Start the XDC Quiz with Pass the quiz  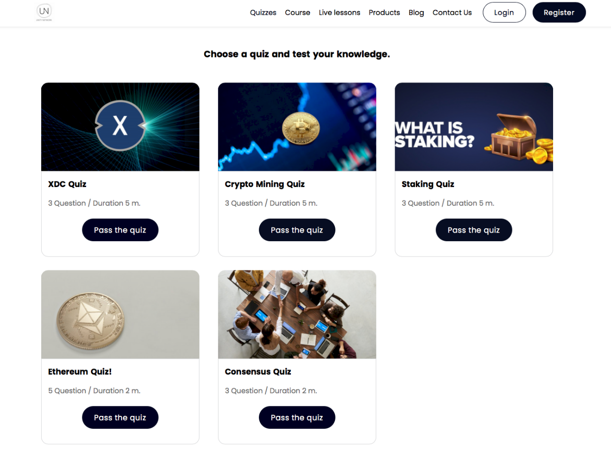pyautogui.click(x=120, y=230)
